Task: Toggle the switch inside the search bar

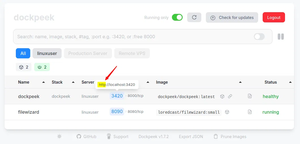Action: click(x=259, y=37)
